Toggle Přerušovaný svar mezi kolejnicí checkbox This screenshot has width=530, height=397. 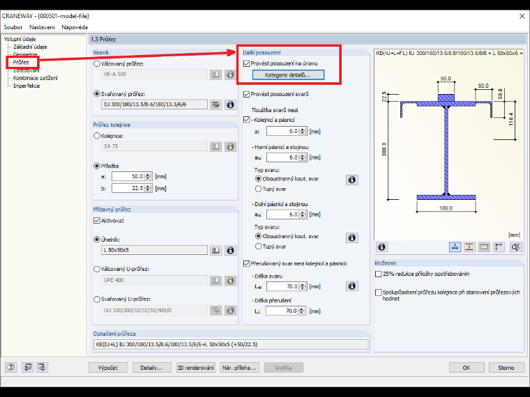(247, 263)
